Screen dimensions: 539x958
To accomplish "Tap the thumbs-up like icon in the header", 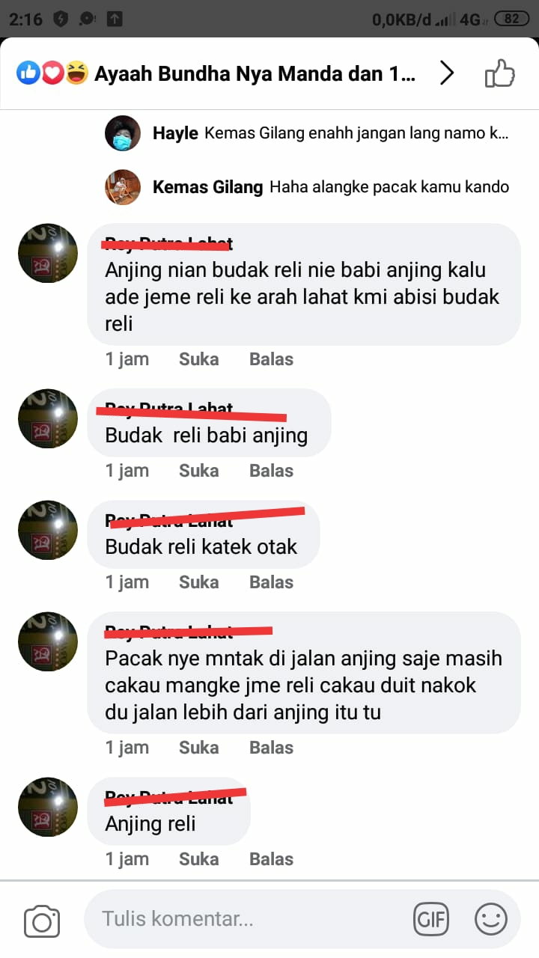I will click(500, 73).
